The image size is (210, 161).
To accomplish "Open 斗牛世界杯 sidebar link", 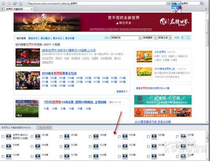I will (x=160, y=52).
